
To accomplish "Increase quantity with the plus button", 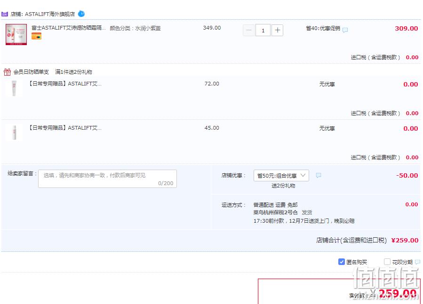I will point(277,30).
